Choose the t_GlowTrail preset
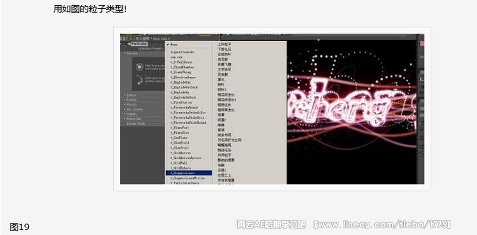The height and width of the screenshot is (235, 477). (x=180, y=148)
